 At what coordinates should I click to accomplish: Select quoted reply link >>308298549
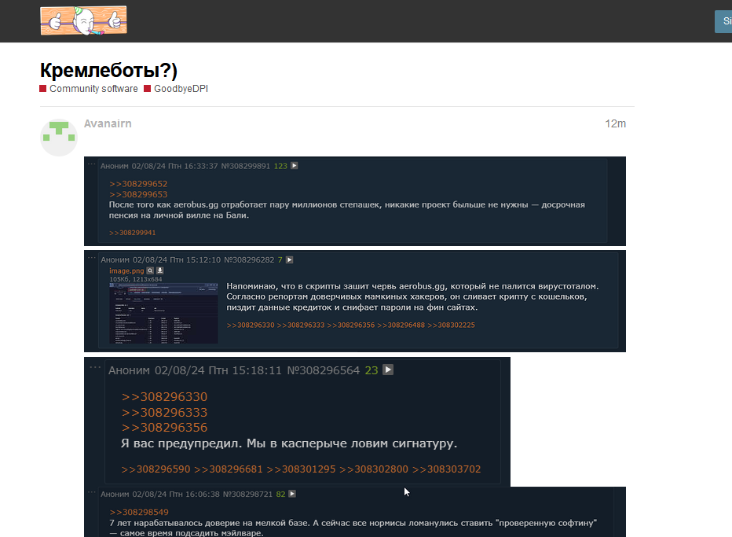coord(139,512)
